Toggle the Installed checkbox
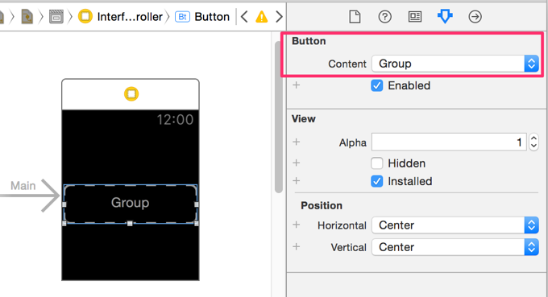The width and height of the screenshot is (548, 297). click(x=377, y=181)
